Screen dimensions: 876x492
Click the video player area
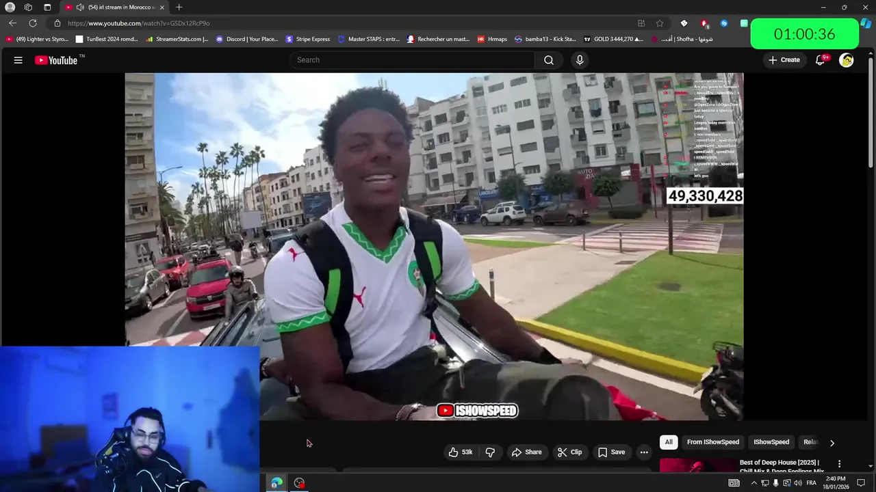point(434,247)
